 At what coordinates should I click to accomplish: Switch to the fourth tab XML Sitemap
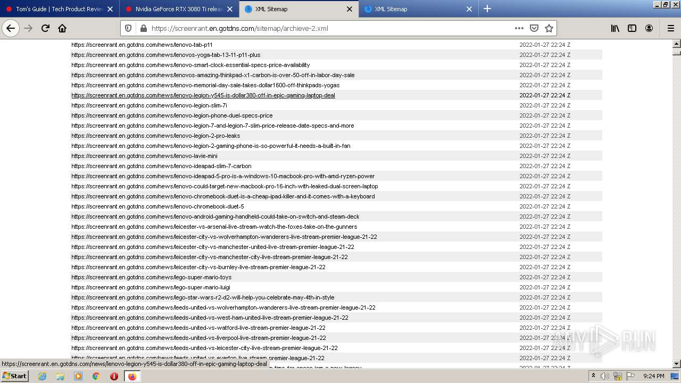tap(418, 9)
